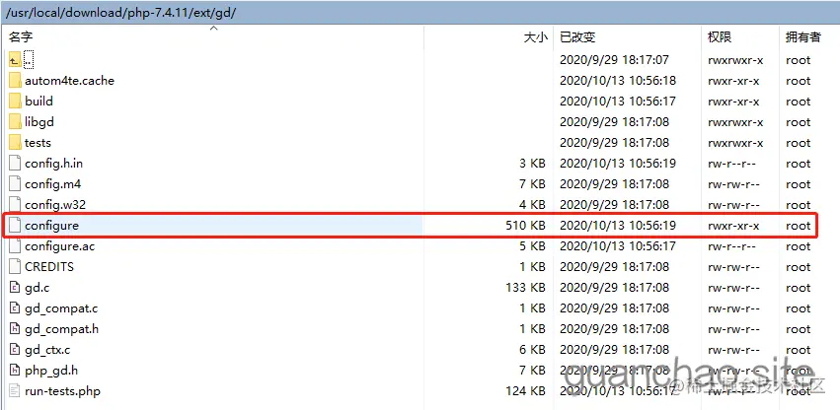Click the gd.c source file icon

(15, 288)
